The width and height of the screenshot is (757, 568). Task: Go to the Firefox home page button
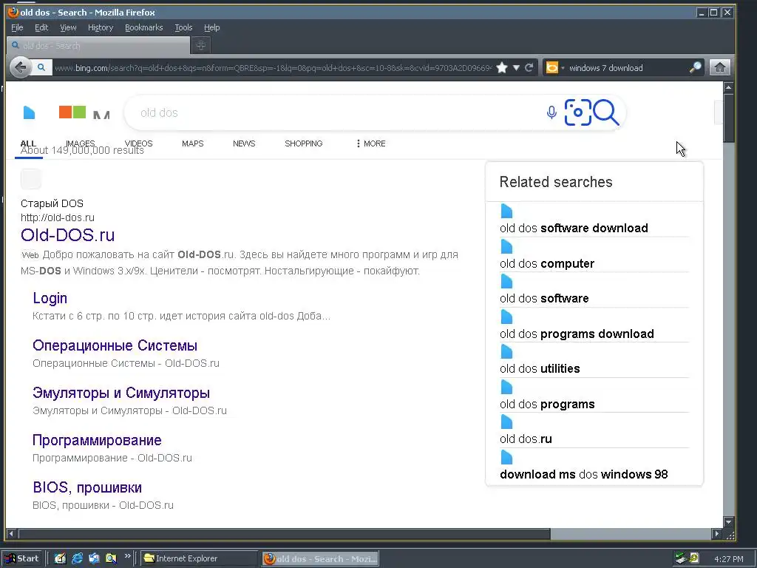tap(719, 67)
